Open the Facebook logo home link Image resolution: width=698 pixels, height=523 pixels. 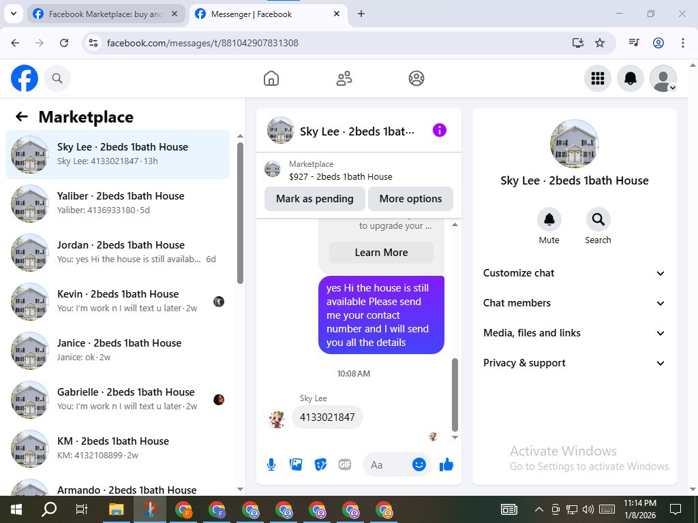coord(25,78)
